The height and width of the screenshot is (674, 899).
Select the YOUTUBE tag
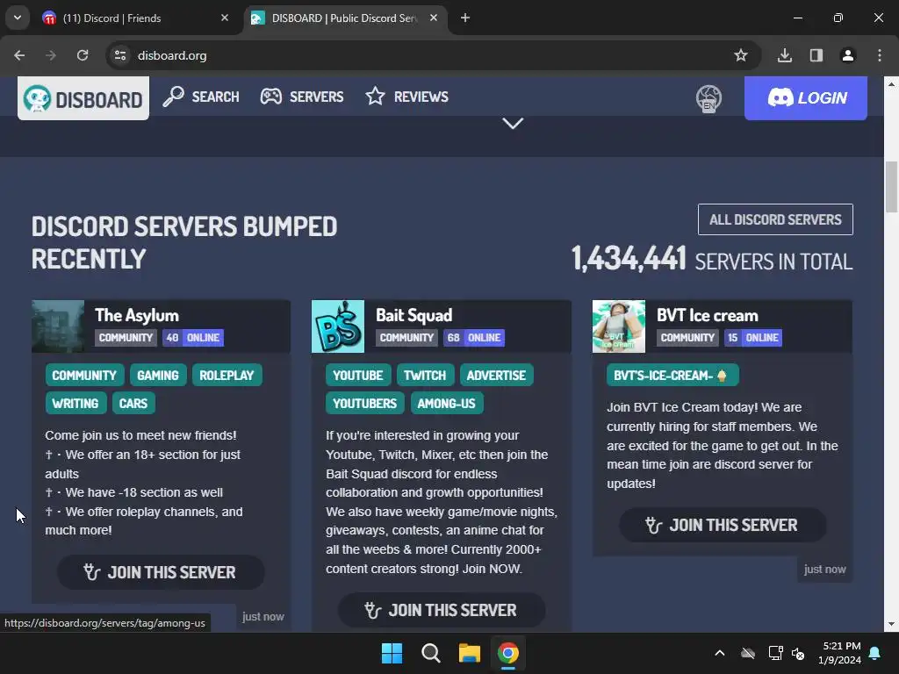(x=358, y=376)
